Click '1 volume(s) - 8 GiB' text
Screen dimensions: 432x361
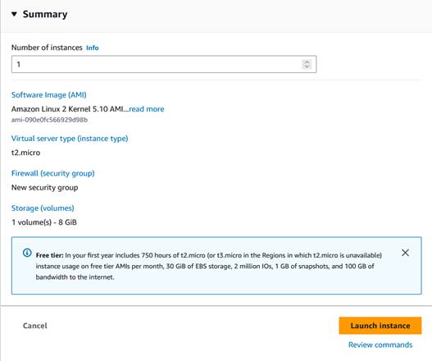point(44,222)
